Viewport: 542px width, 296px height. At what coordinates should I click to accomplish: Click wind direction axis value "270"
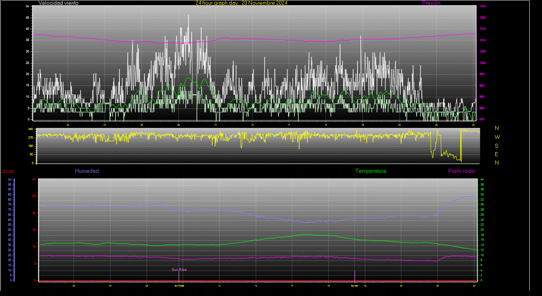[31, 137]
